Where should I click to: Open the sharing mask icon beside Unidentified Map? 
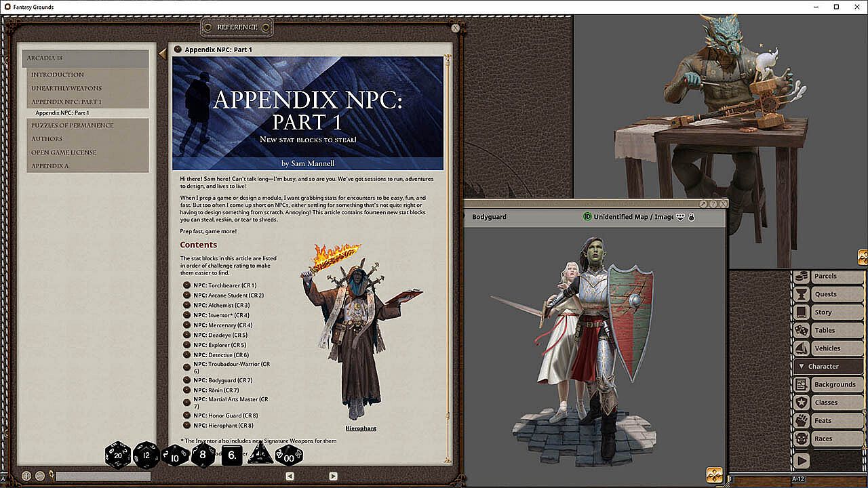point(680,217)
